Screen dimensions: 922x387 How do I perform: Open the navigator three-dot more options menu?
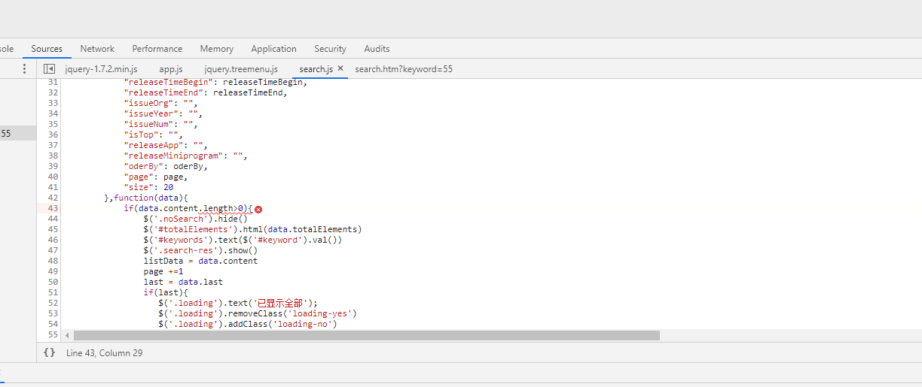24,68
